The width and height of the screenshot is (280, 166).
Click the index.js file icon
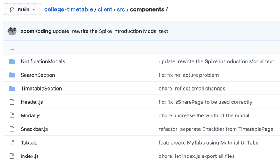[12, 156]
